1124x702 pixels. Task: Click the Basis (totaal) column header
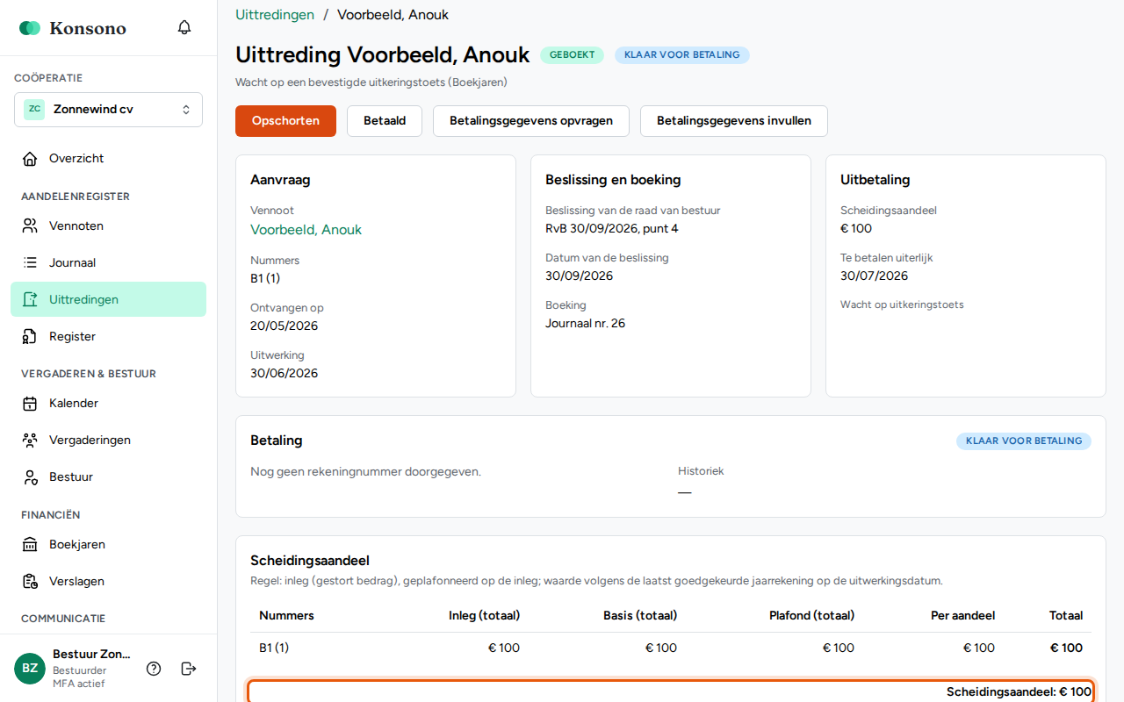[640, 616]
